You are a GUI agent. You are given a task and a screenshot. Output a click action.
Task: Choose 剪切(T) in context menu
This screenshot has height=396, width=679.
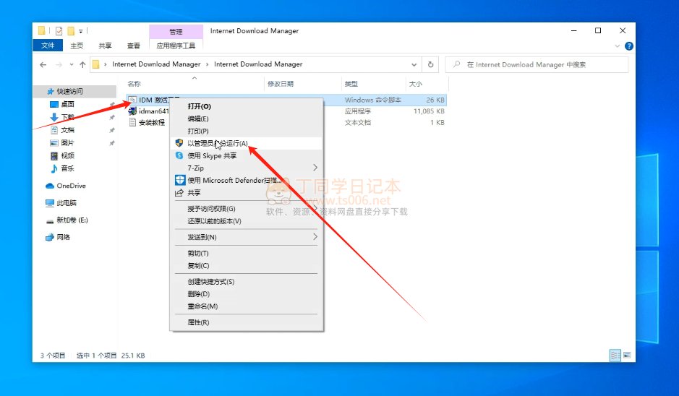tap(247, 253)
